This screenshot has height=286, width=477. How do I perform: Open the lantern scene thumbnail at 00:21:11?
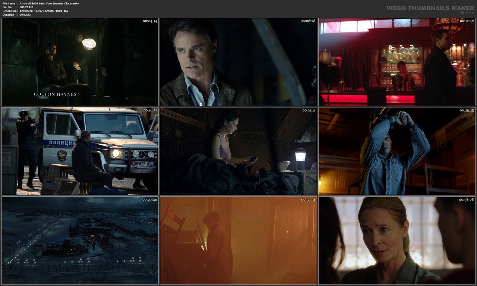click(x=238, y=151)
